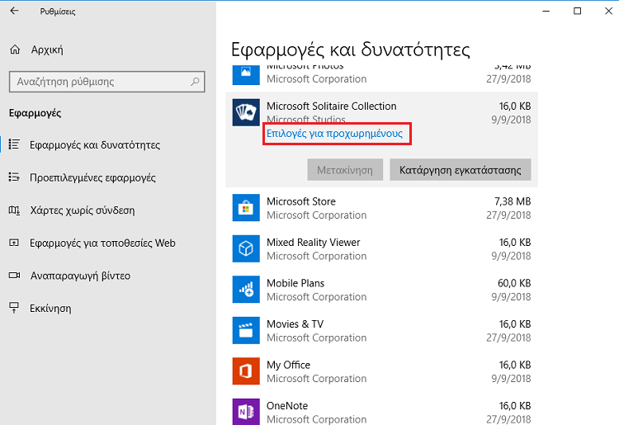
Task: Click the Εφαρμογές και δυνατότητες list icon
Action: coord(14,144)
